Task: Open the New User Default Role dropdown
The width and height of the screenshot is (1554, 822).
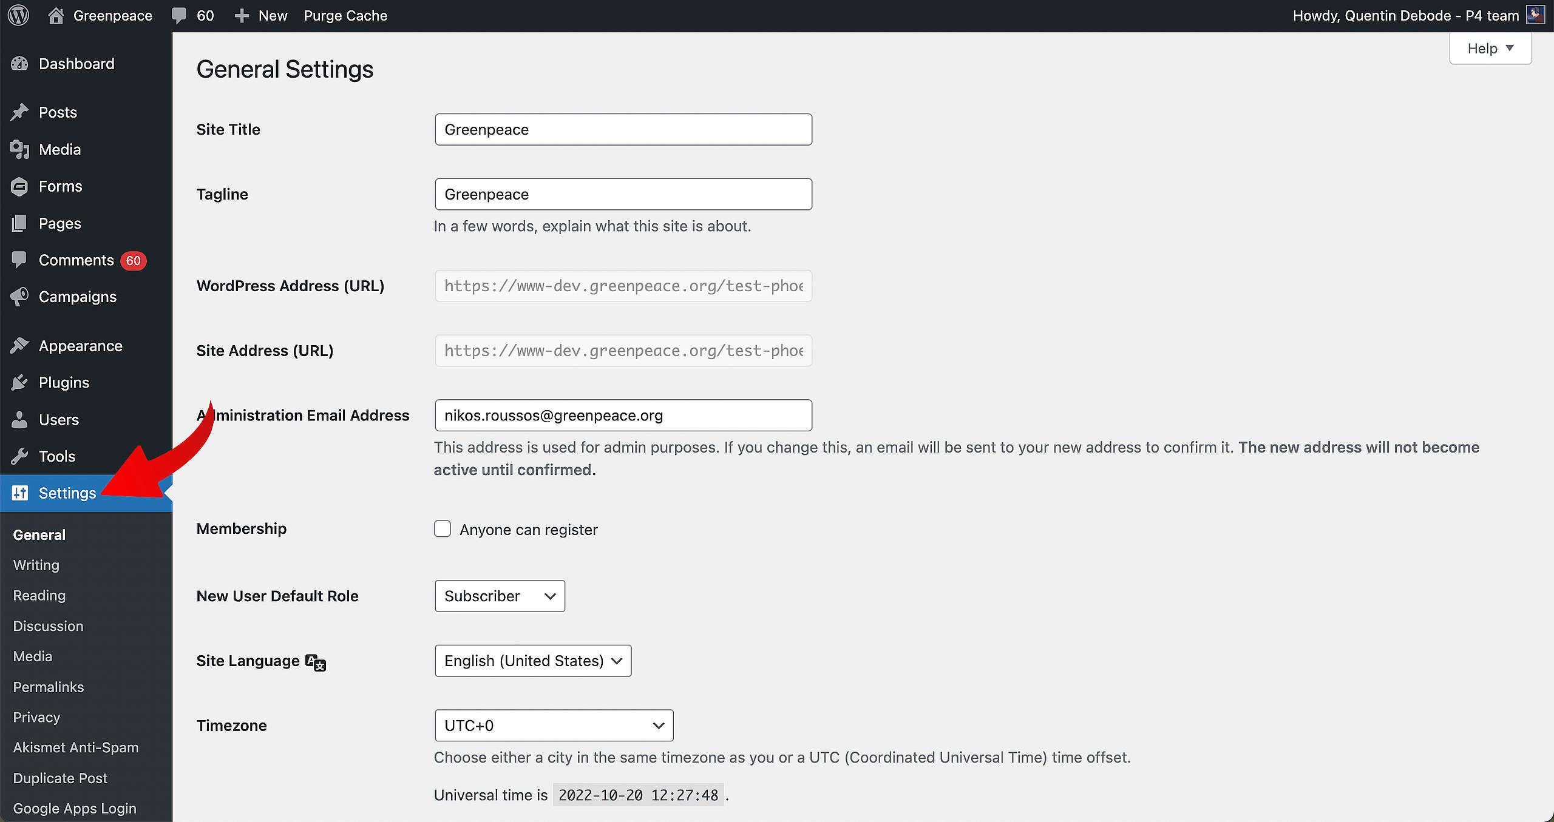Action: coord(500,596)
